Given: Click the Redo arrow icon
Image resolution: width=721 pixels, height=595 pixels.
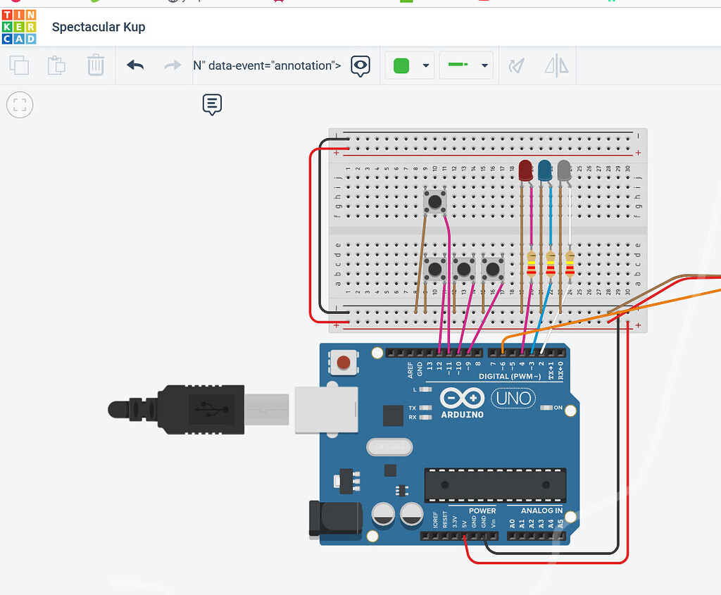Looking at the screenshot, I should point(172,65).
